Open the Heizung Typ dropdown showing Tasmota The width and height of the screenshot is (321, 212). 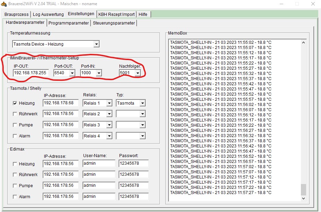tap(142, 103)
